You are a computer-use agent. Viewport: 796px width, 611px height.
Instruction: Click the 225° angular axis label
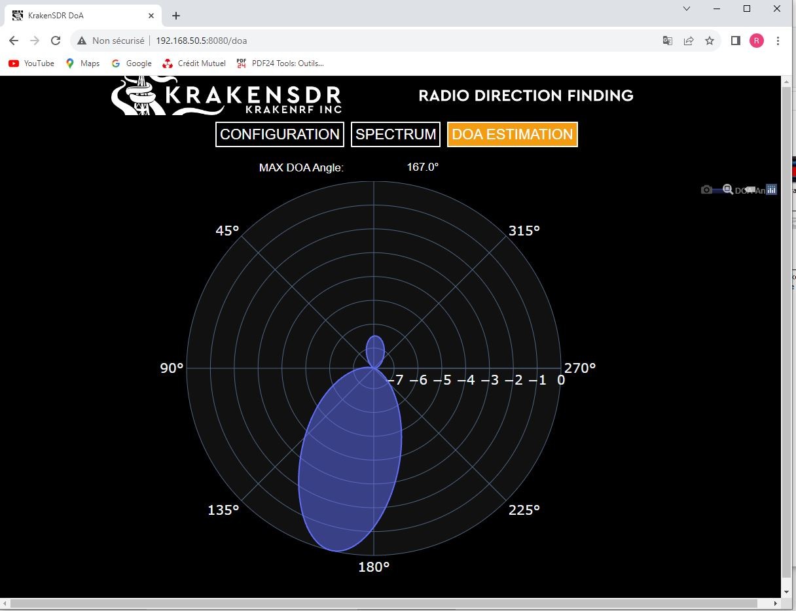(524, 510)
